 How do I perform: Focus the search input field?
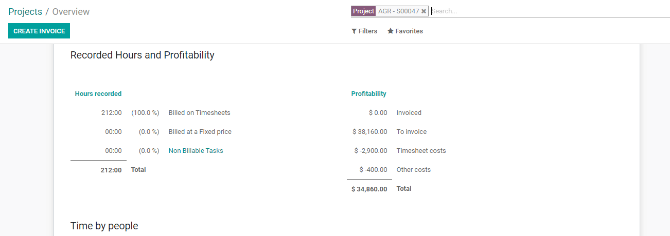point(550,11)
